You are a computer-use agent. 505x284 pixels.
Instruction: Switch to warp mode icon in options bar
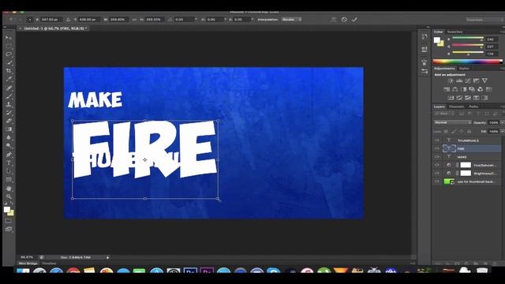pyautogui.click(x=333, y=20)
